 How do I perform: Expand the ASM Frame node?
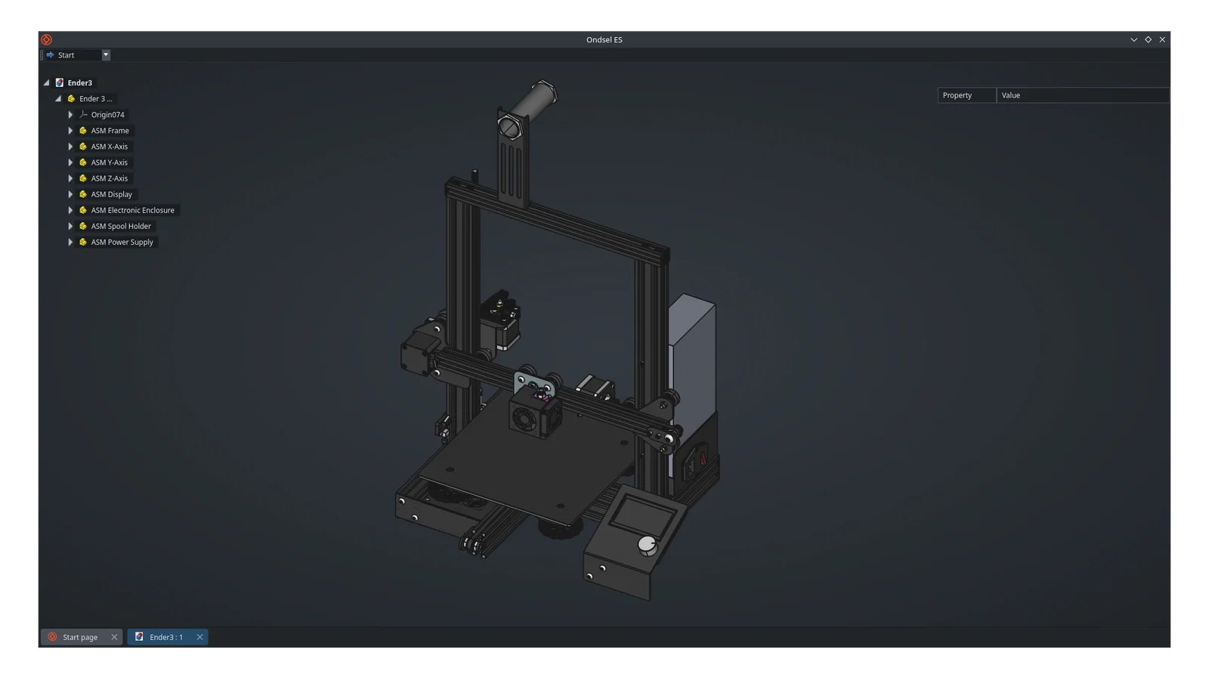[x=70, y=131]
